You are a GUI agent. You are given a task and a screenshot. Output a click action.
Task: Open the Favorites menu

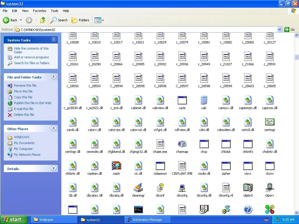coord(40,11)
